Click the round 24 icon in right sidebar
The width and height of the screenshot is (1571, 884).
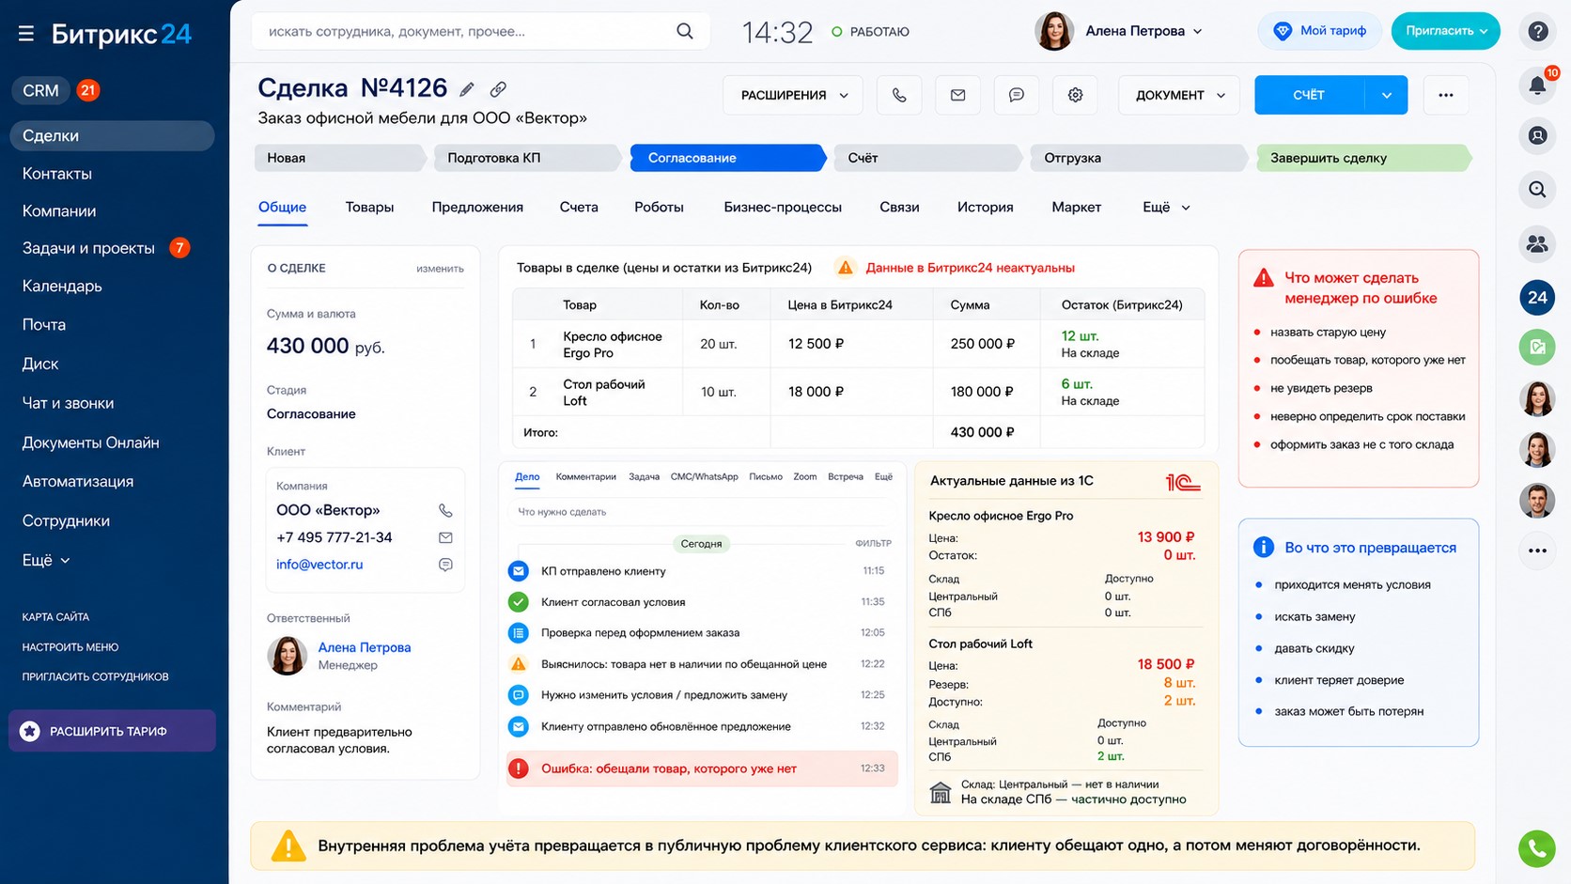click(x=1537, y=298)
